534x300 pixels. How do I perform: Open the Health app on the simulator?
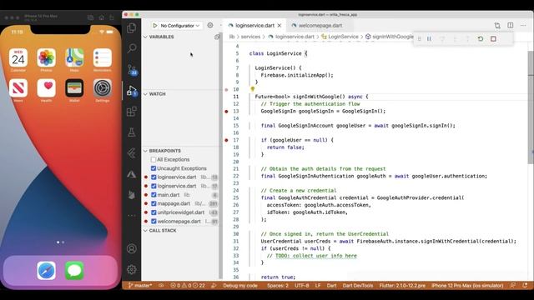(x=47, y=88)
